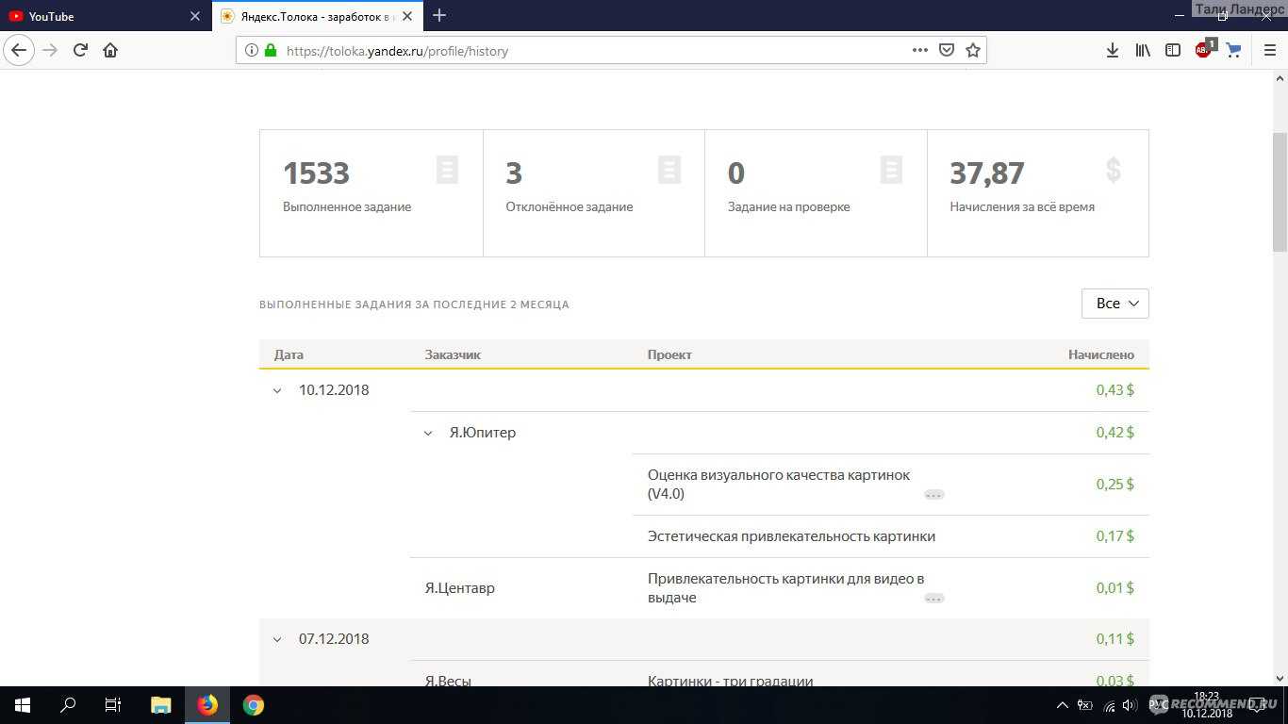
Task: Open page actions three-dot menu
Action: (920, 51)
